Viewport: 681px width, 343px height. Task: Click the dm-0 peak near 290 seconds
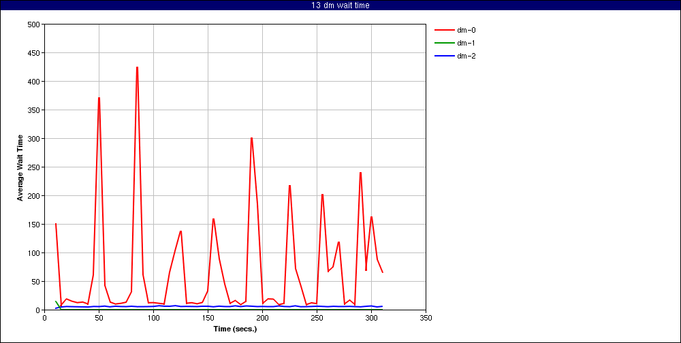[x=360, y=173]
